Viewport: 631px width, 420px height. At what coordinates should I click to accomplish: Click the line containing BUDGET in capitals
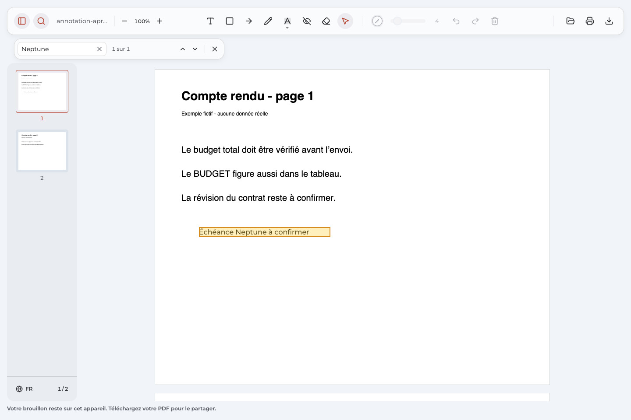[261, 174]
